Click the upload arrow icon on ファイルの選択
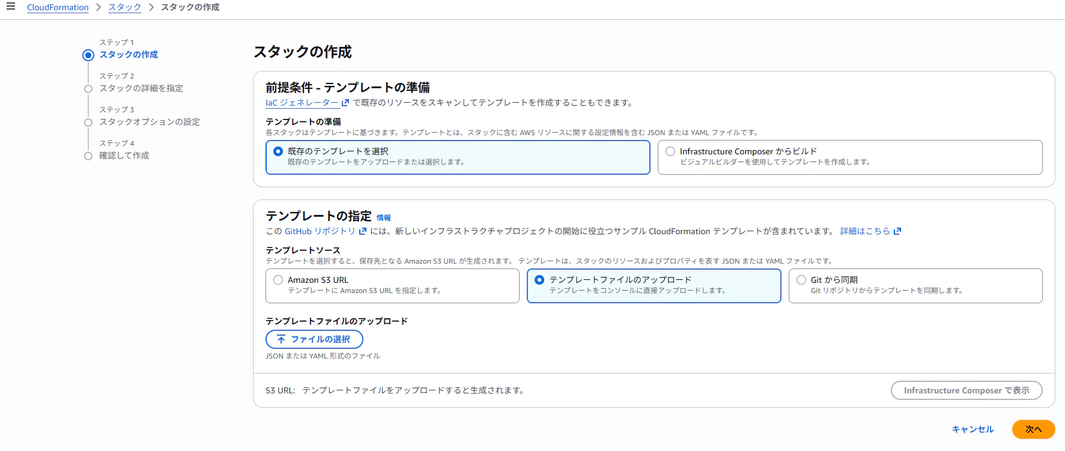1065x451 pixels. 281,339
